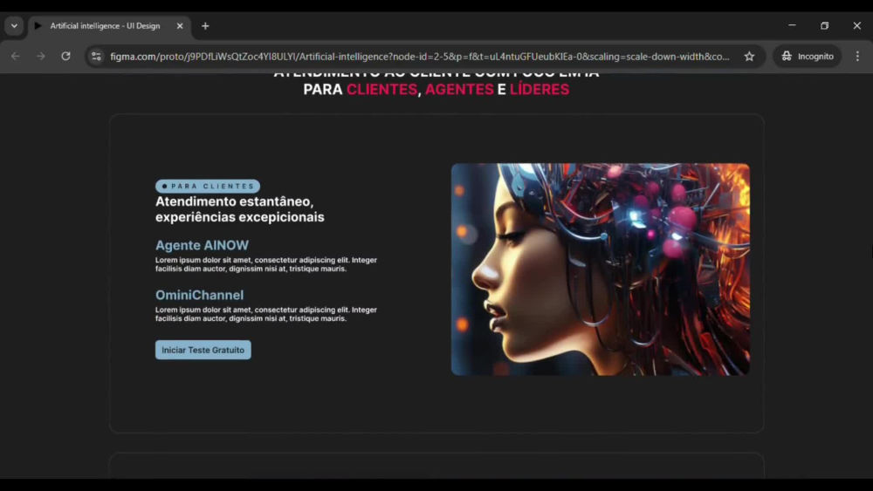Click the cyborg woman AI image
The width and height of the screenshot is (873, 491).
point(601,269)
